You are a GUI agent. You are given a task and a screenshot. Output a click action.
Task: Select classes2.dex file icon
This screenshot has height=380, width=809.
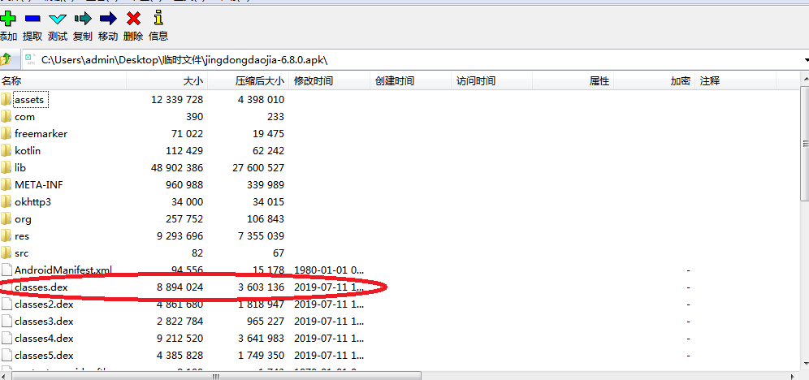[6, 304]
